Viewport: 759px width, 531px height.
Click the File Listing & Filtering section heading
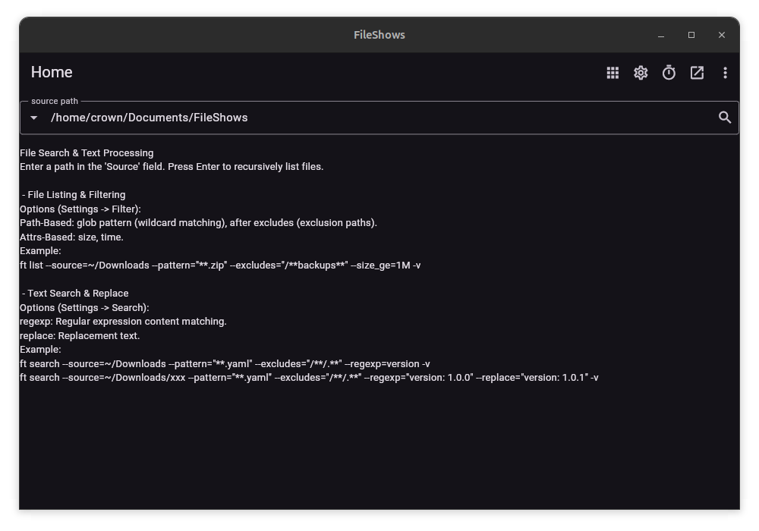(x=73, y=194)
